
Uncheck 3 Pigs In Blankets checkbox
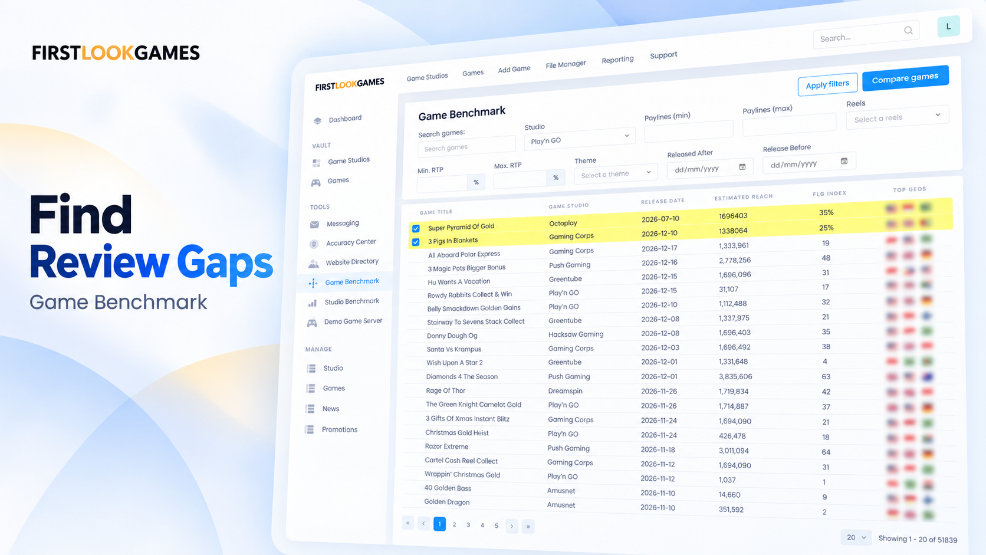point(416,242)
